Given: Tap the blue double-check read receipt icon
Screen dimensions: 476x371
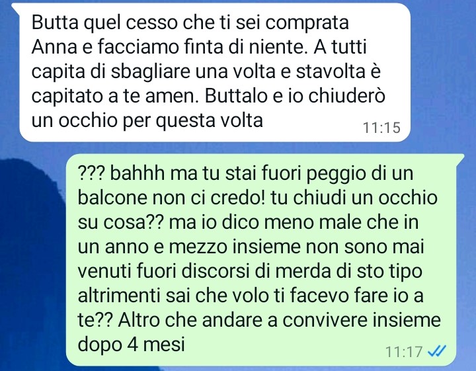Looking at the screenshot, I should click(x=437, y=352).
